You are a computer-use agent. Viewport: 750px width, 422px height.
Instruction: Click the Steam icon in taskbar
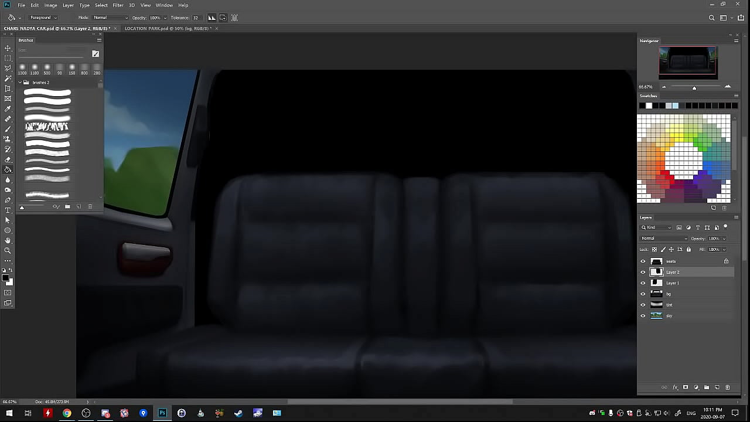click(x=238, y=413)
